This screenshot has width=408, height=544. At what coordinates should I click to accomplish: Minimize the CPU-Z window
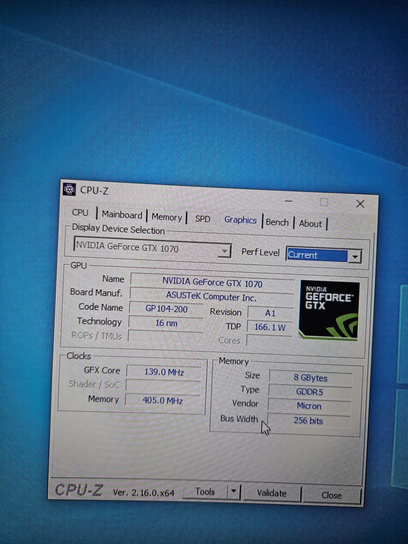(289, 201)
